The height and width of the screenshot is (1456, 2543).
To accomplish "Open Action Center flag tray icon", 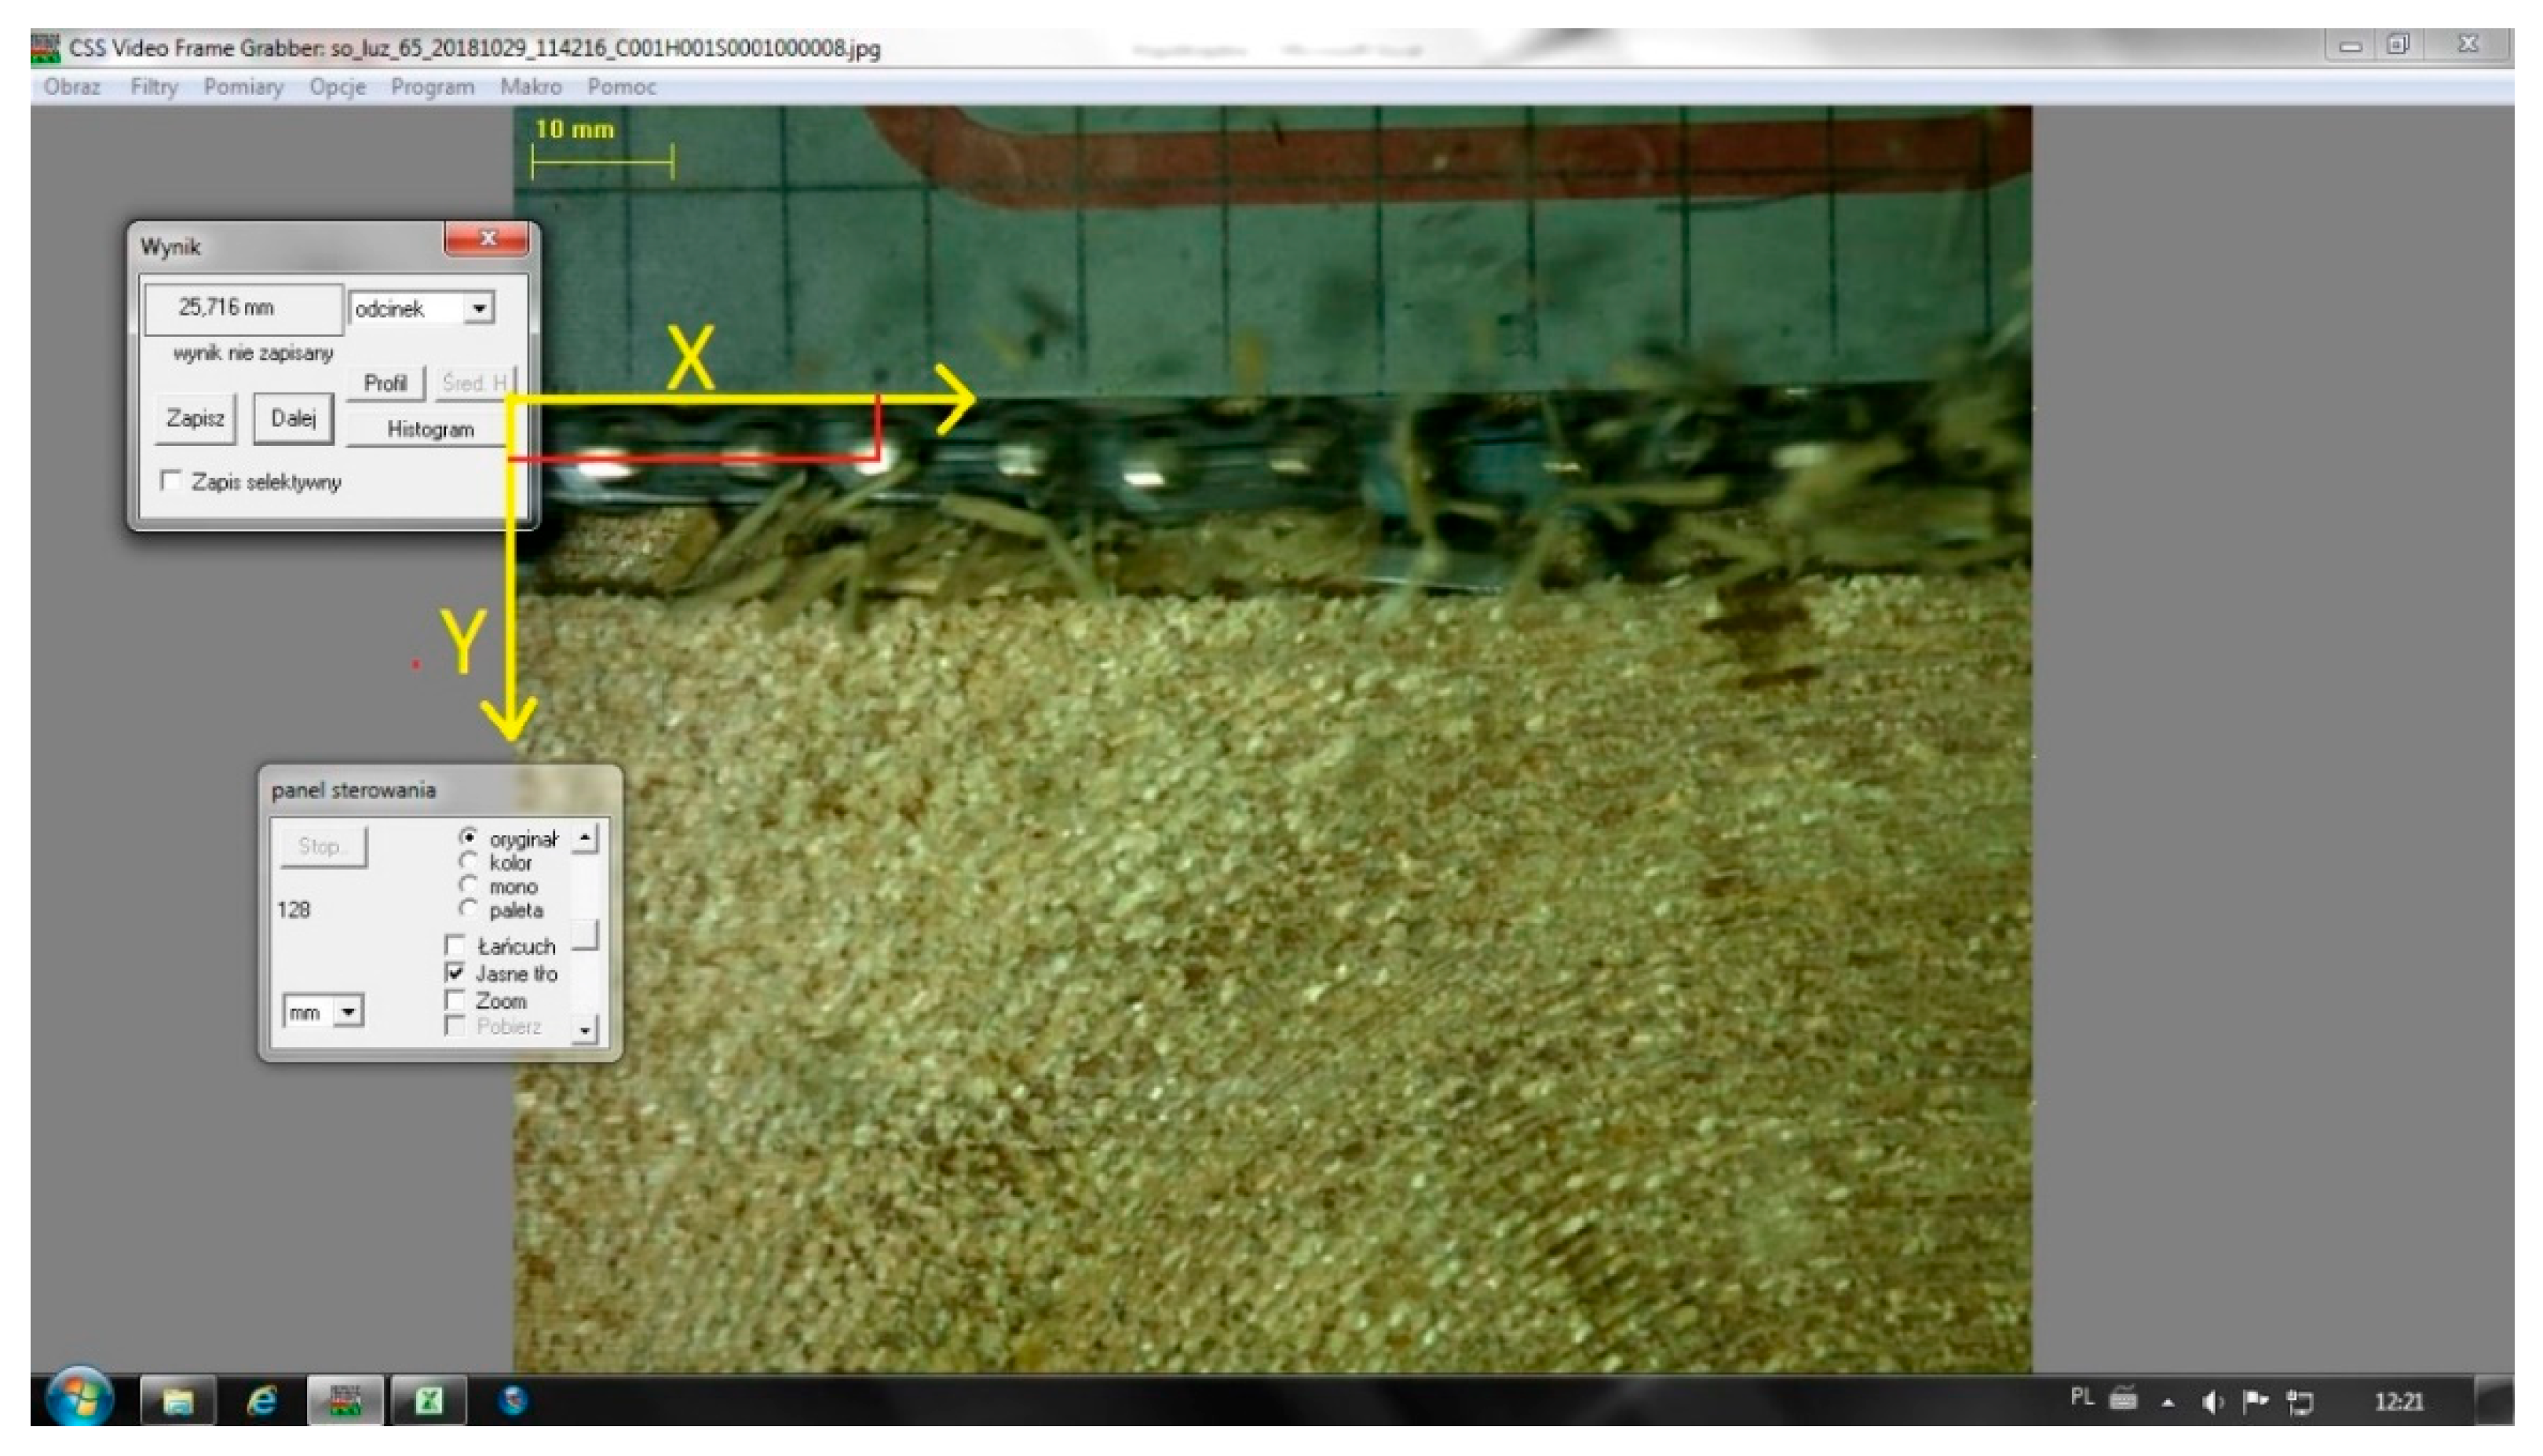I will (x=2256, y=1402).
